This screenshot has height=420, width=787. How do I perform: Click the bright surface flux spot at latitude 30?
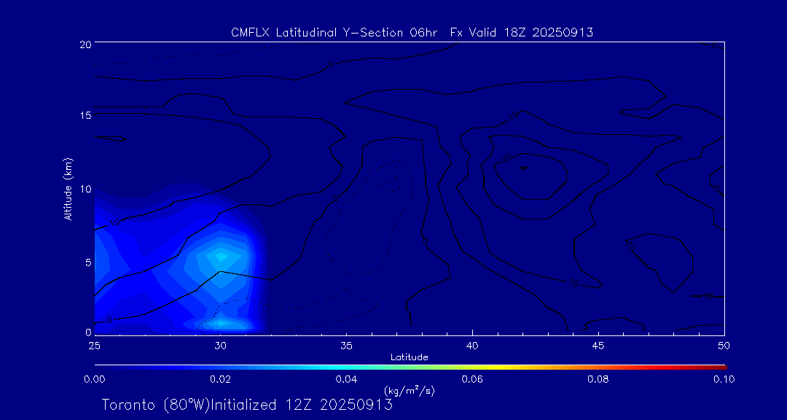click(222, 322)
